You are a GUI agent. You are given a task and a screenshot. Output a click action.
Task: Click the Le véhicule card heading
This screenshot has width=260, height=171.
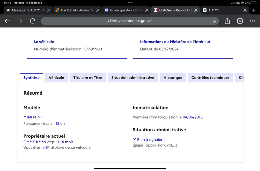click(44, 42)
